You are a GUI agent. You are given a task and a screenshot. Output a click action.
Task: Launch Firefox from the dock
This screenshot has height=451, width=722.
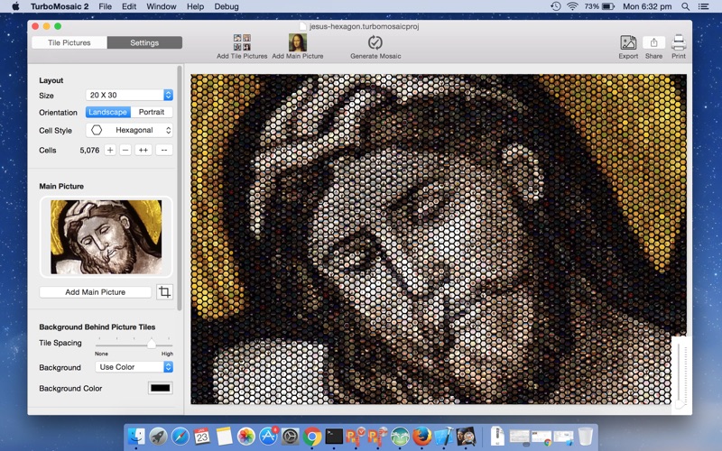point(421,436)
